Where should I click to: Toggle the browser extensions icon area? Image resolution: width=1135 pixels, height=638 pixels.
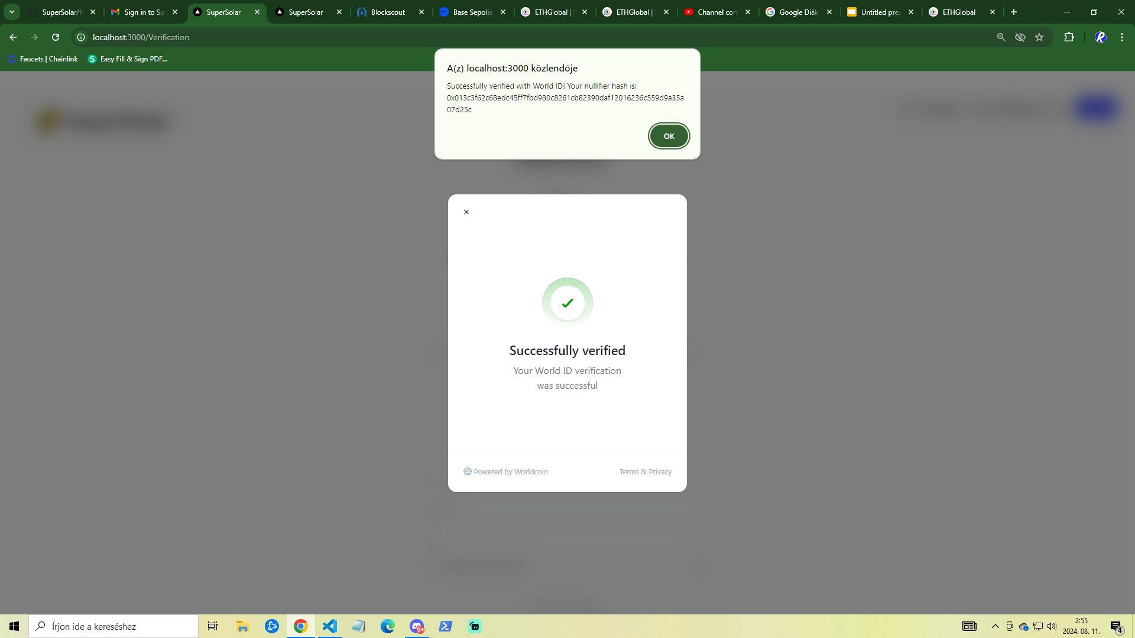pyautogui.click(x=1071, y=37)
